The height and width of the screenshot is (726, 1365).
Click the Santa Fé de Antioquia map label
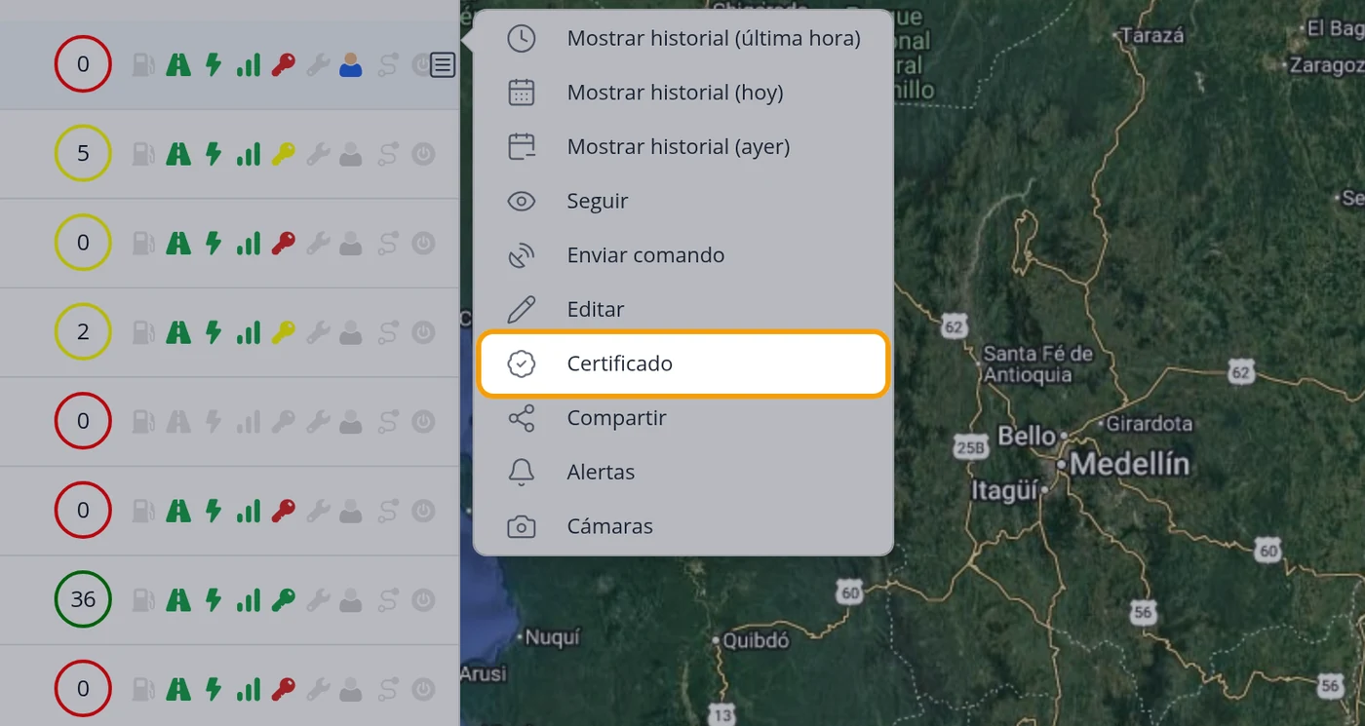[x=1037, y=364]
